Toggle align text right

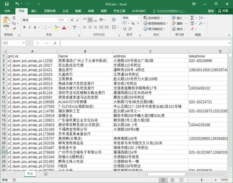(x=95, y=27)
